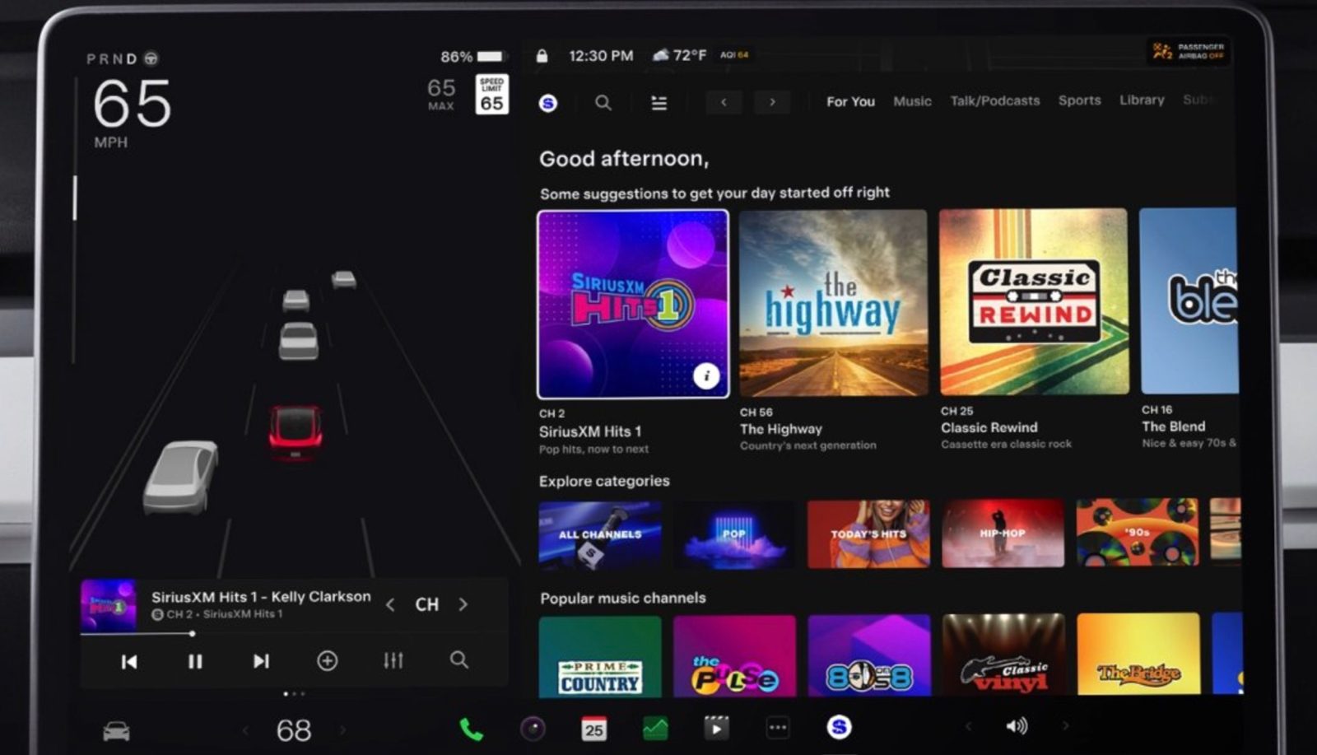This screenshot has height=755, width=1317.
Task: Open the '90s category
Action: point(1138,533)
